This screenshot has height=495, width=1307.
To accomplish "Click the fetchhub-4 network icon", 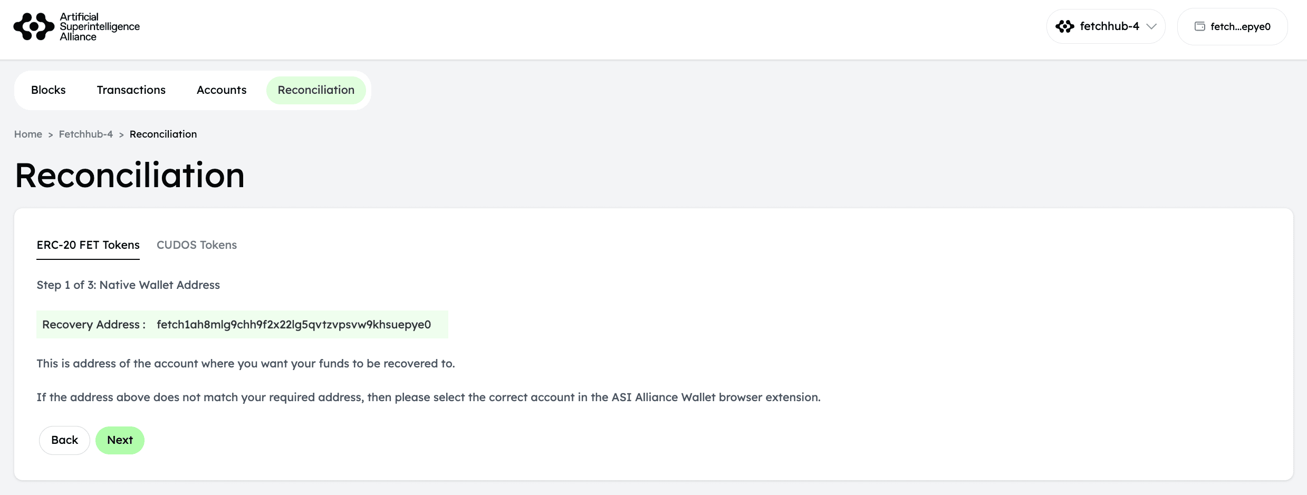I will [1065, 26].
